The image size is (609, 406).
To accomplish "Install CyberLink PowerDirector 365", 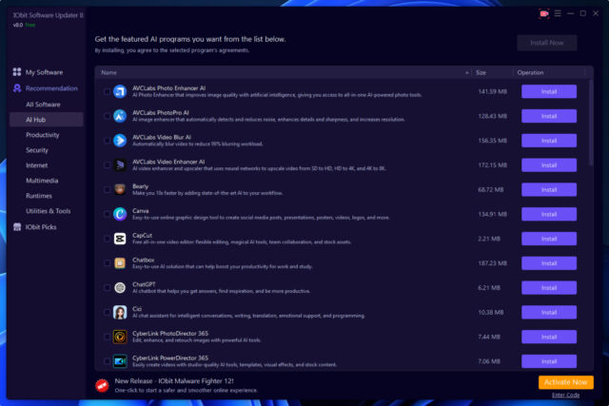I will (549, 361).
